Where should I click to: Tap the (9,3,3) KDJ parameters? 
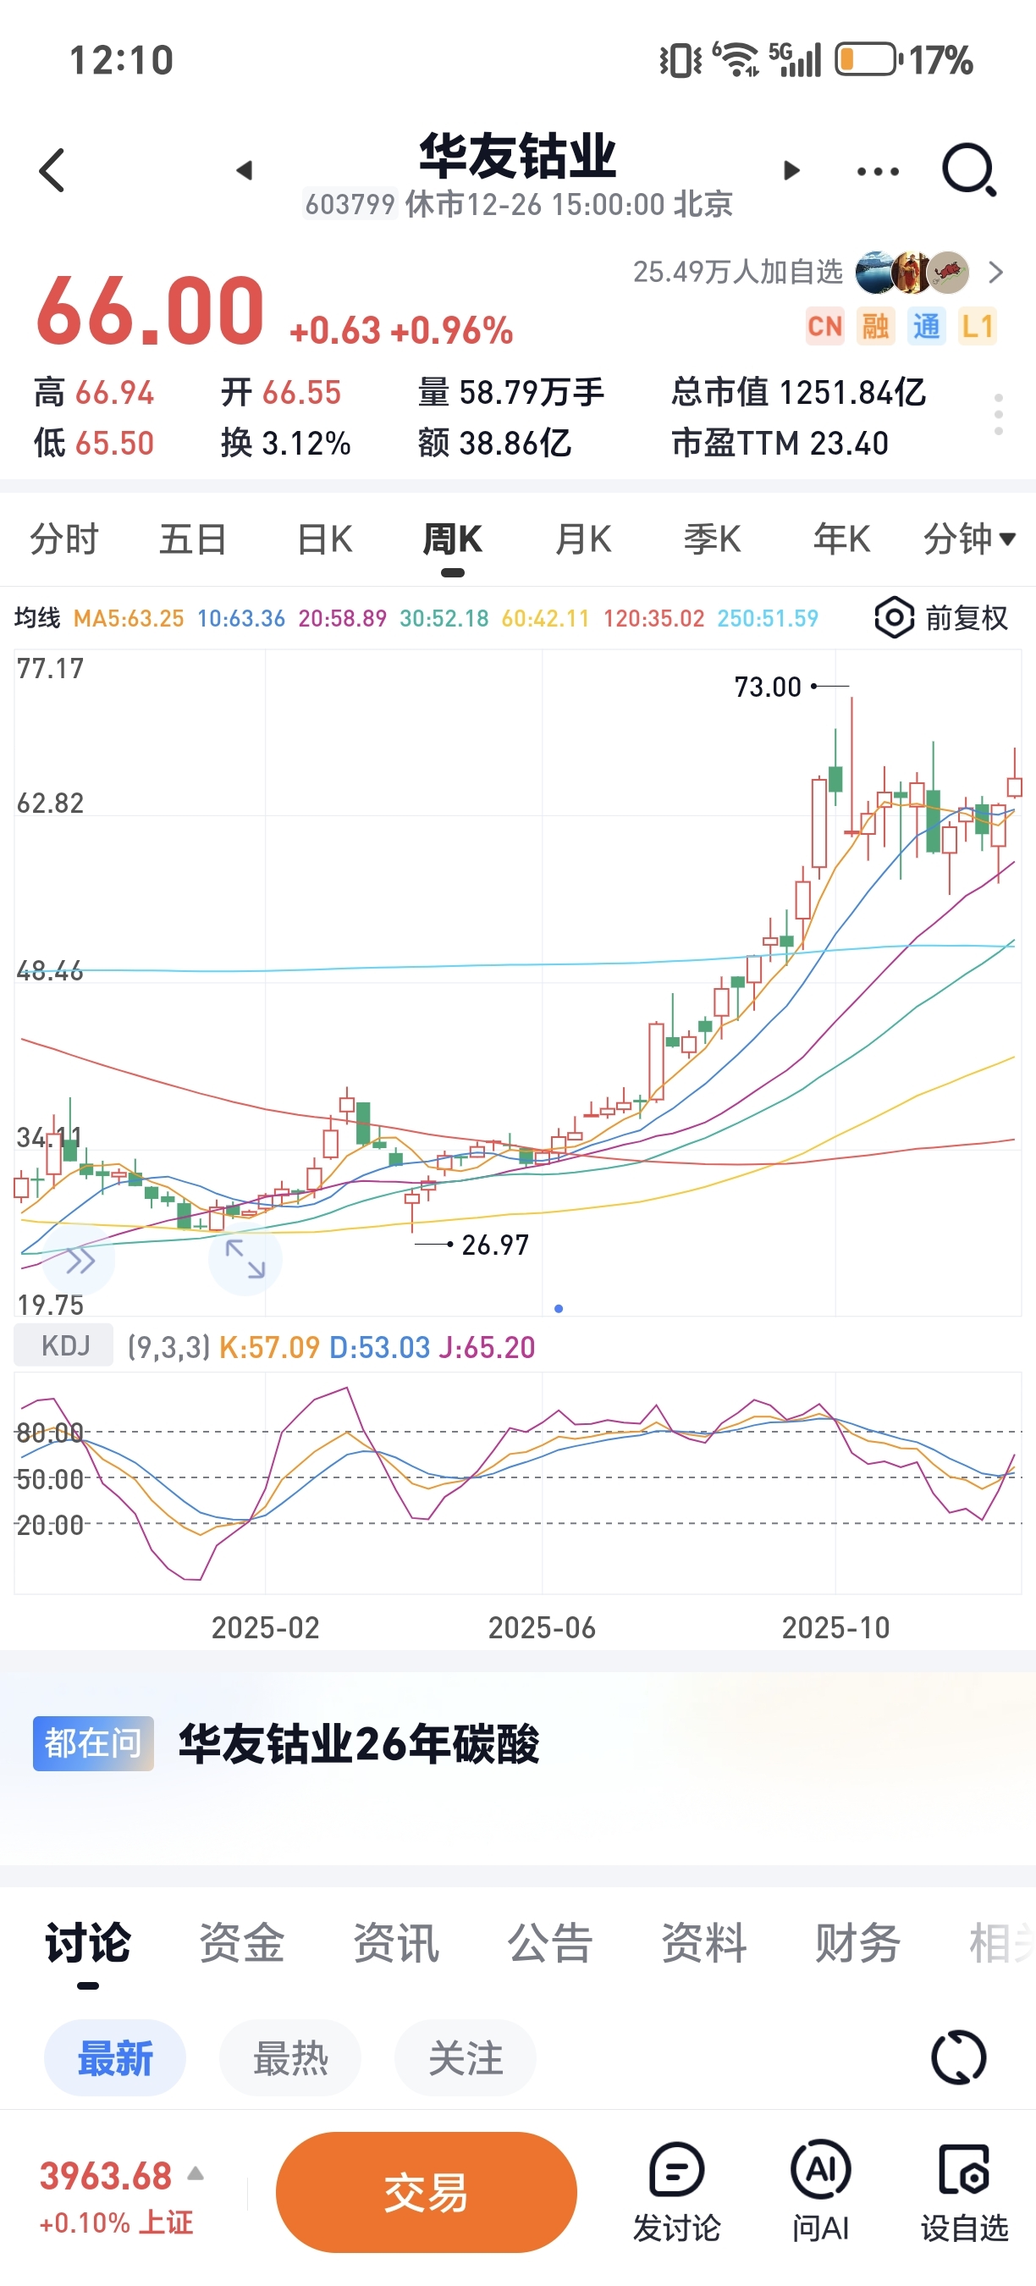[x=168, y=1347]
